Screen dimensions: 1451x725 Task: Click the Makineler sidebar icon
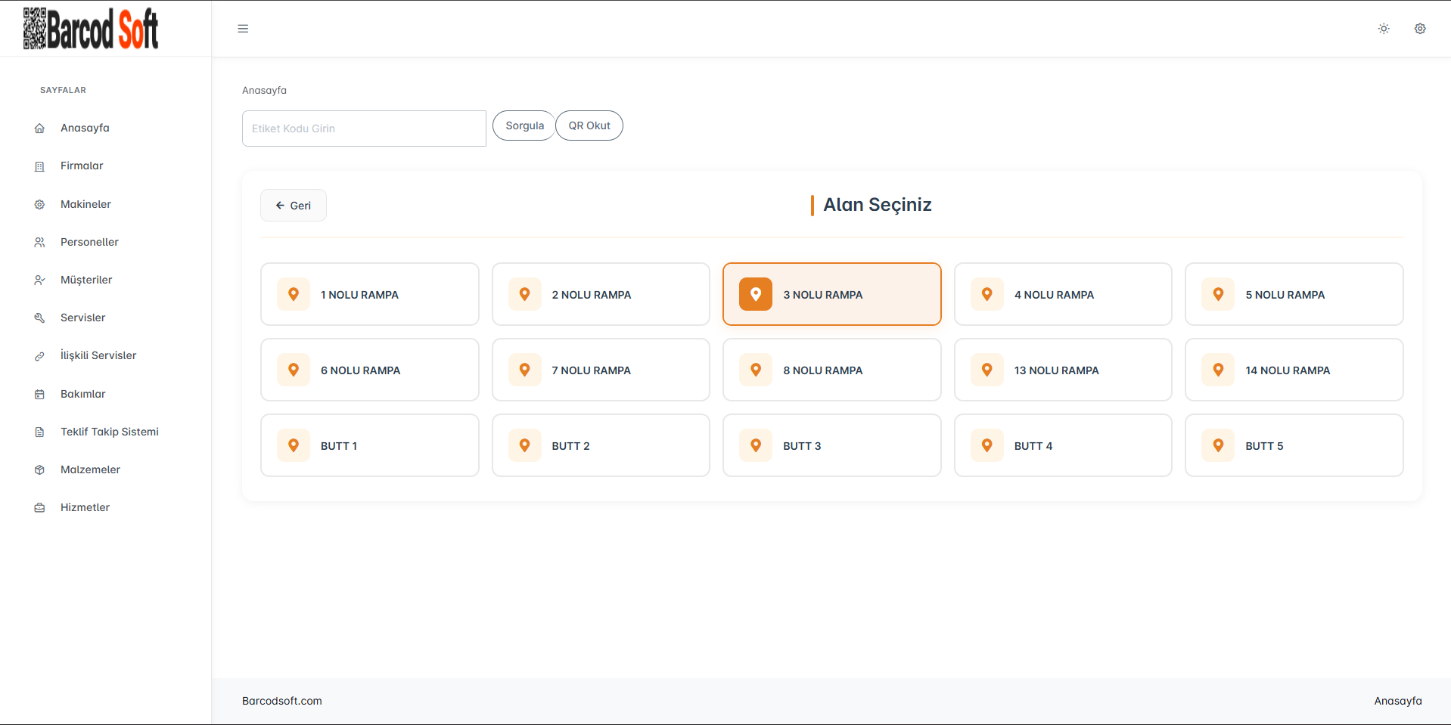click(39, 204)
